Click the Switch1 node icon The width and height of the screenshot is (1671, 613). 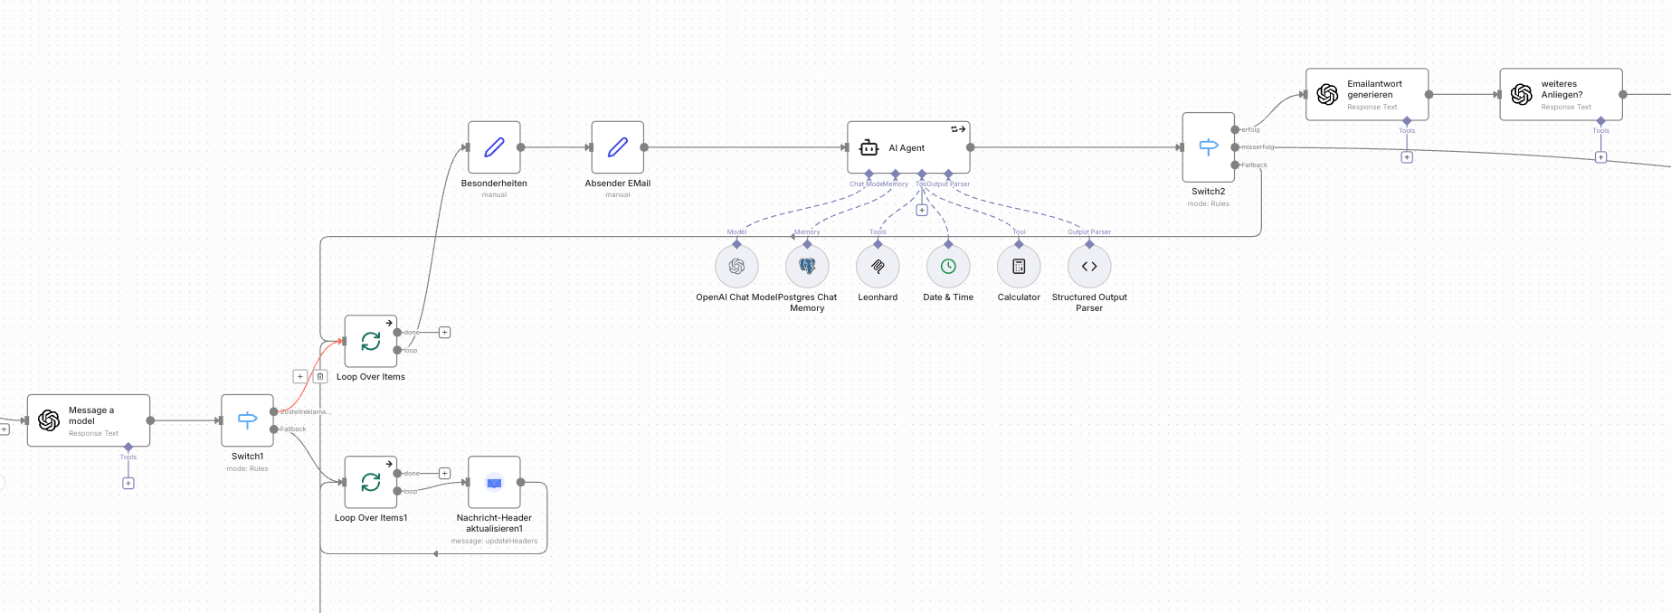coord(247,420)
